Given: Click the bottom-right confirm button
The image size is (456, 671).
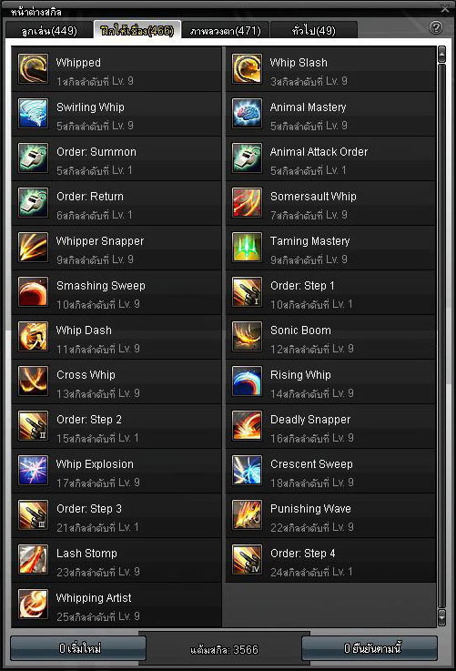Looking at the screenshot, I should (370, 649).
